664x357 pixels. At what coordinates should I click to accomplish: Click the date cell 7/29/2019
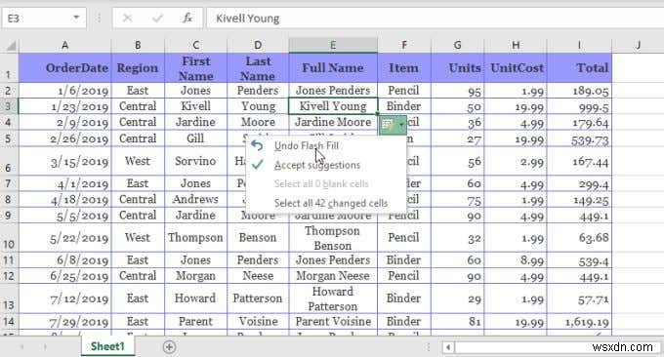click(64, 322)
